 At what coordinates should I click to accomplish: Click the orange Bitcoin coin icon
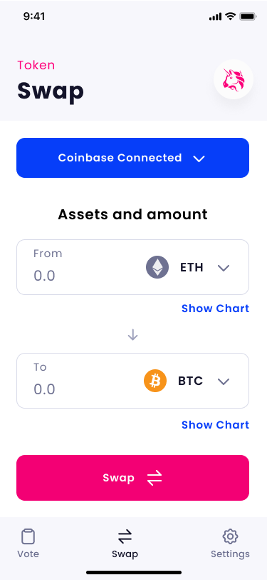pos(155,381)
